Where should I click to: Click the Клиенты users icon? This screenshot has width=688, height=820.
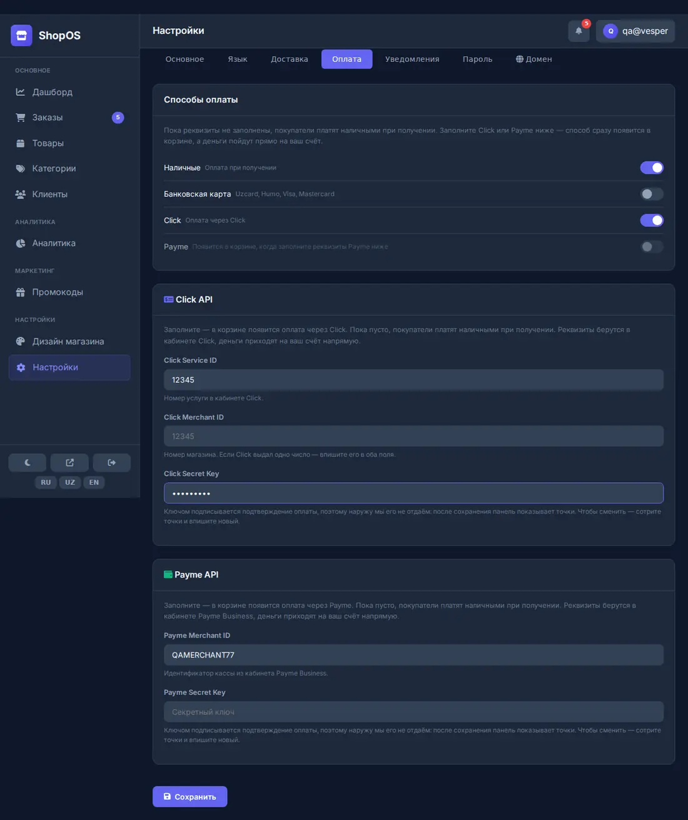pos(21,194)
